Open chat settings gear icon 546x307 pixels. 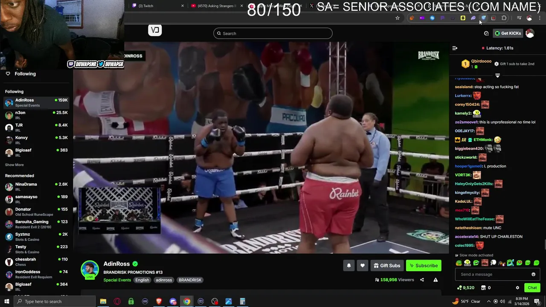pyautogui.click(x=517, y=288)
